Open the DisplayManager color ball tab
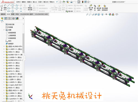Screen dimensions: 138x102 [17, 18]
